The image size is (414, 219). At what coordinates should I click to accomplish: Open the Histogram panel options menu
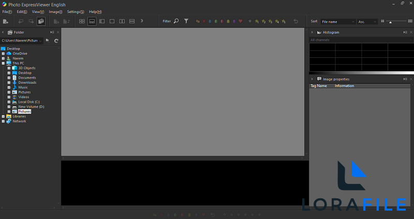[405, 32]
